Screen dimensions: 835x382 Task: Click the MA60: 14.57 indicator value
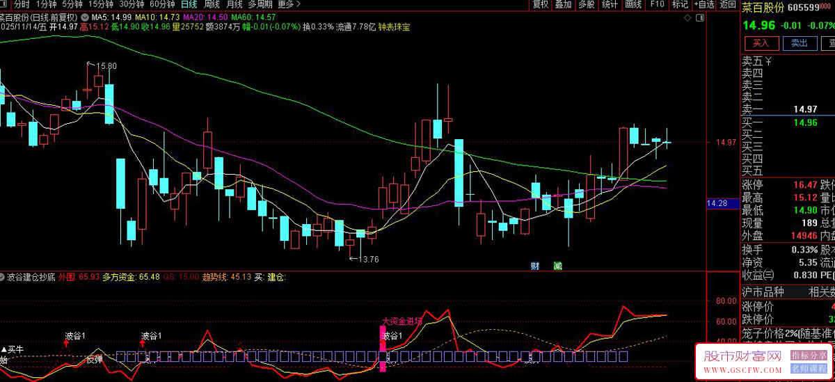253,16
